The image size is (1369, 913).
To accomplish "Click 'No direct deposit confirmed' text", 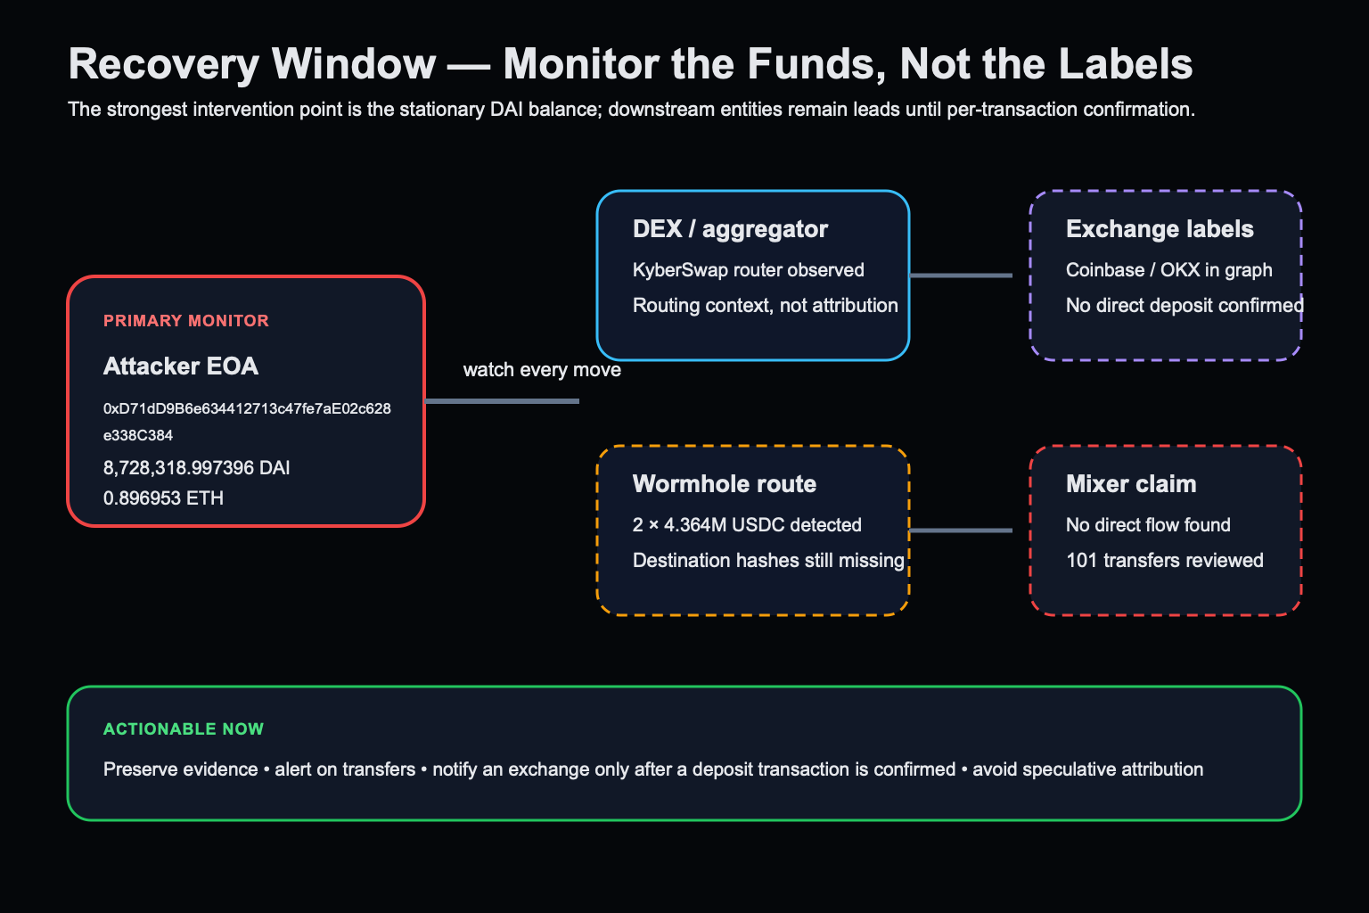I will click(1185, 306).
